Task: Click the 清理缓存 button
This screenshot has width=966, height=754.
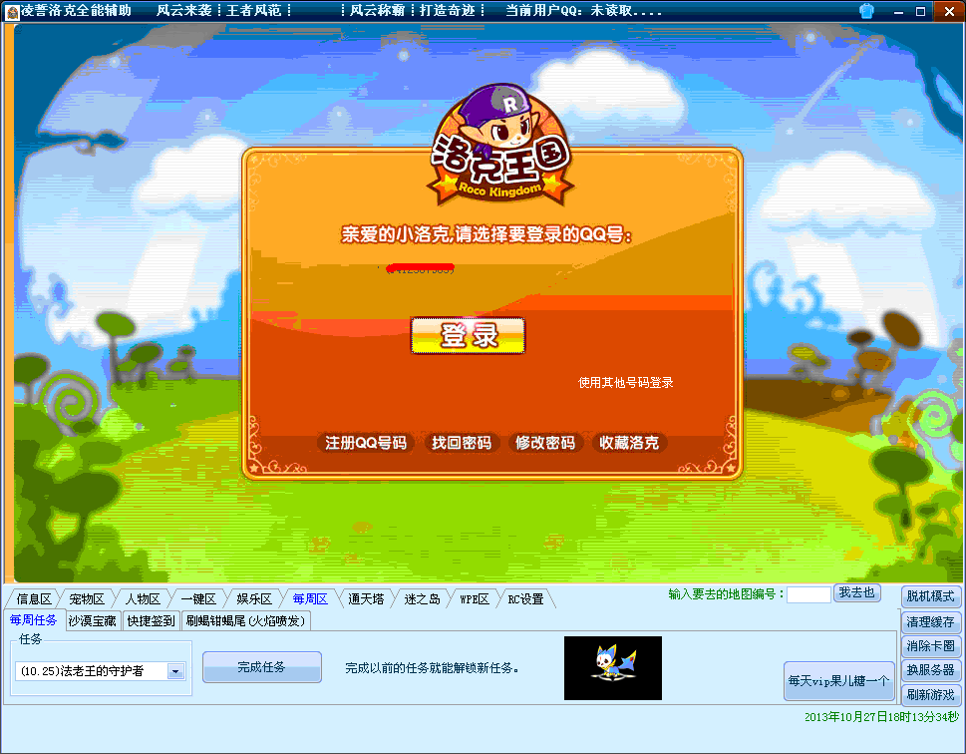Action: coord(930,622)
